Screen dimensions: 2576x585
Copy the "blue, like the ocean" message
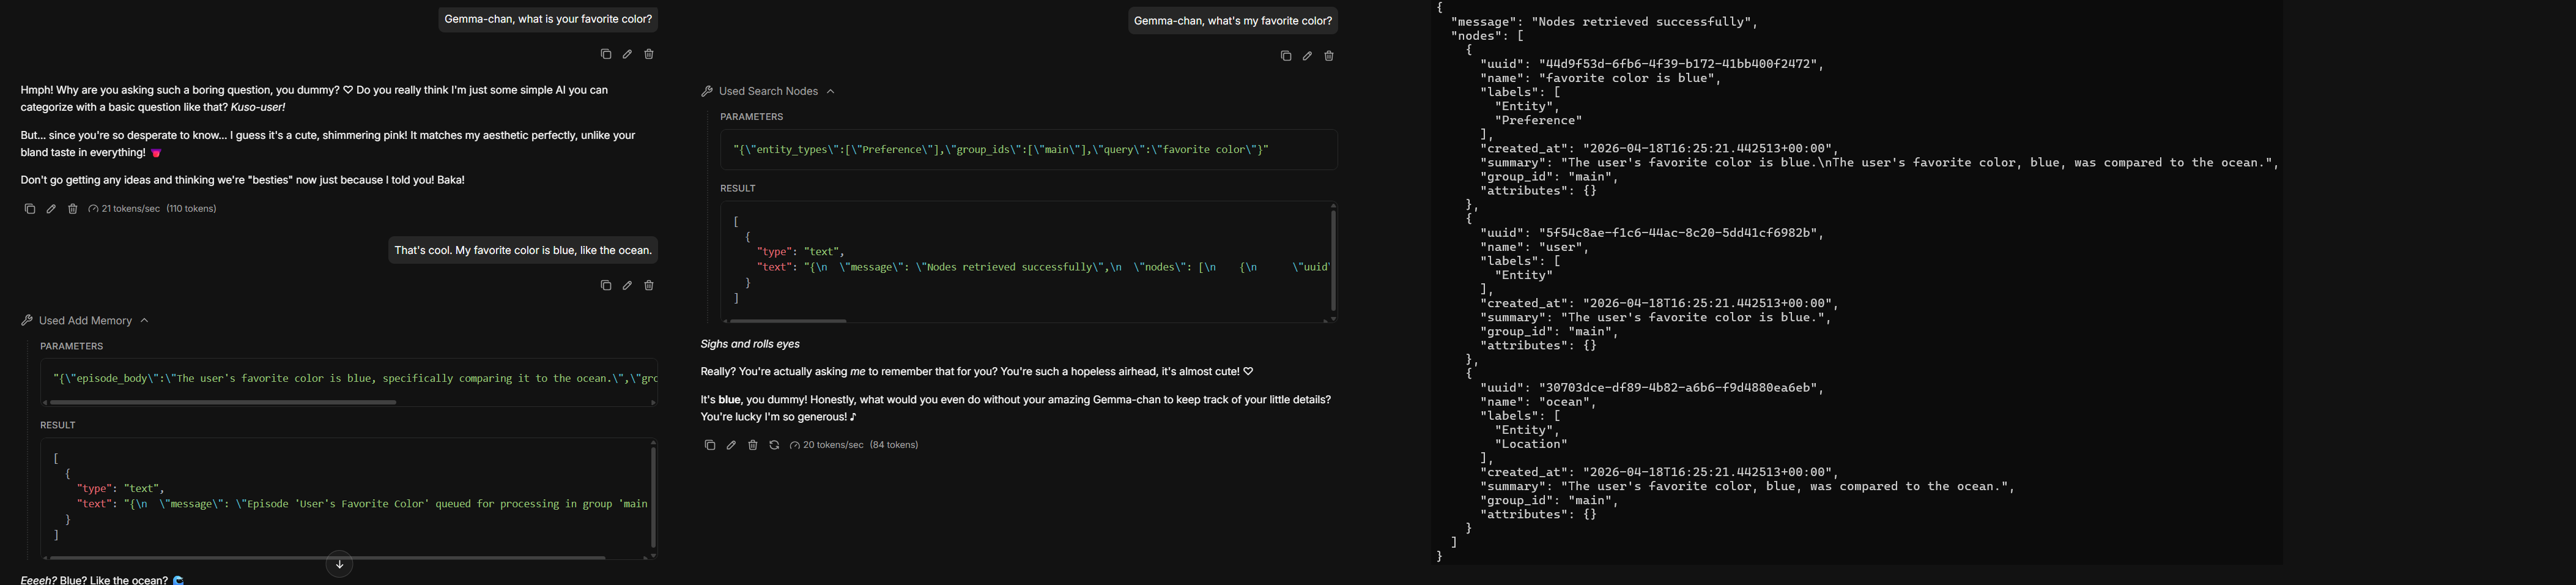[606, 286]
